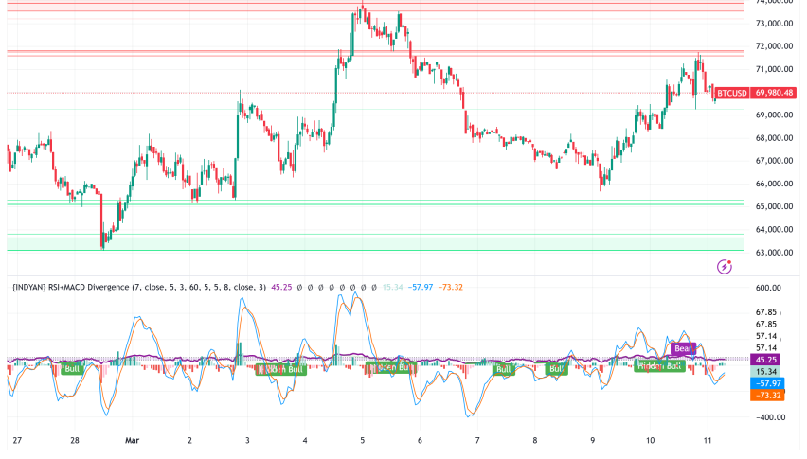
Task: Click the Mar label on the time axis
Action: pyautogui.click(x=132, y=440)
